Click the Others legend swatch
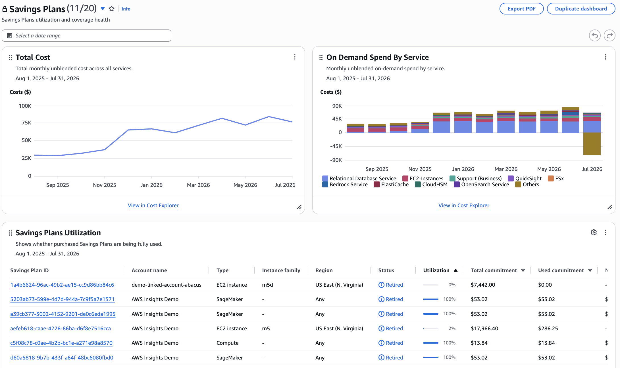The height and width of the screenshot is (368, 620). tap(518, 184)
